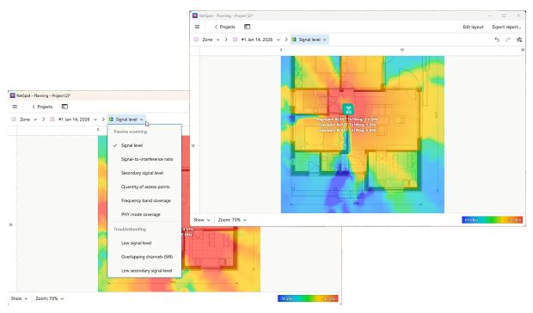Image resolution: width=533 pixels, height=313 pixels.
Task: Choose Quantity of access points
Action: tap(144, 187)
